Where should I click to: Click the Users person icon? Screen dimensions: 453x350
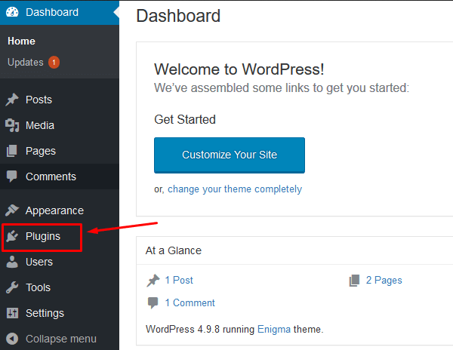pos(12,262)
